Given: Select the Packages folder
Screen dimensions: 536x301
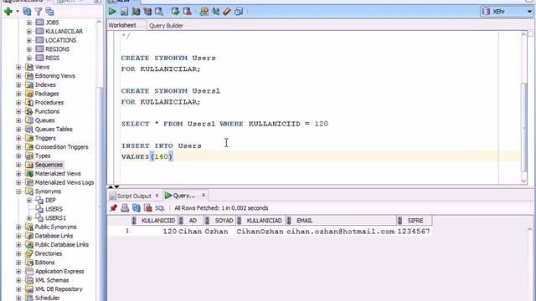Looking at the screenshot, I should pyautogui.click(x=47, y=94).
